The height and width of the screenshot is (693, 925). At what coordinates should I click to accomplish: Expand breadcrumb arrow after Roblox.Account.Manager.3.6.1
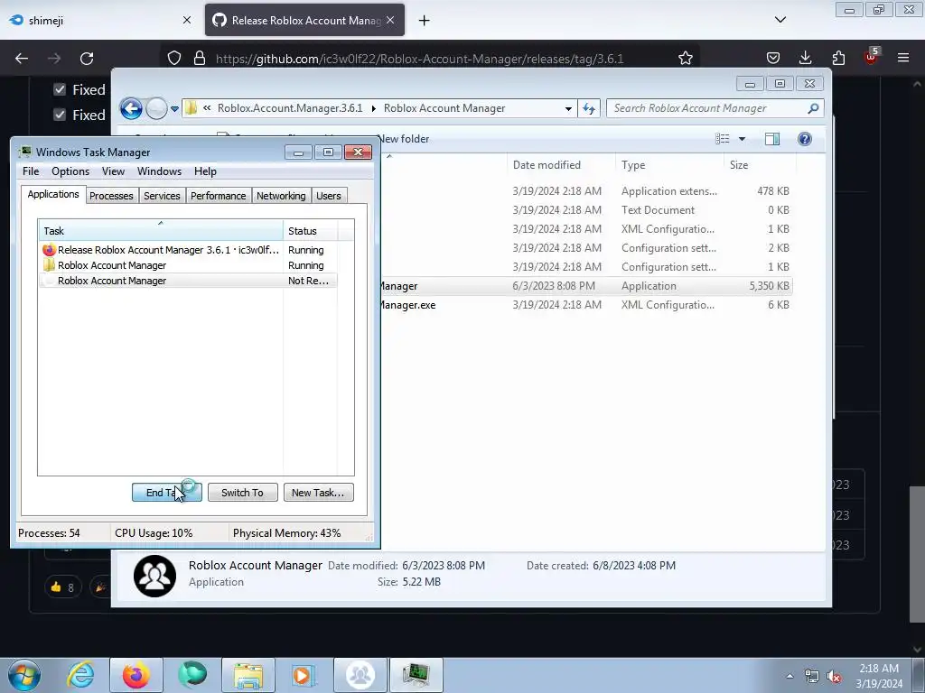[373, 108]
